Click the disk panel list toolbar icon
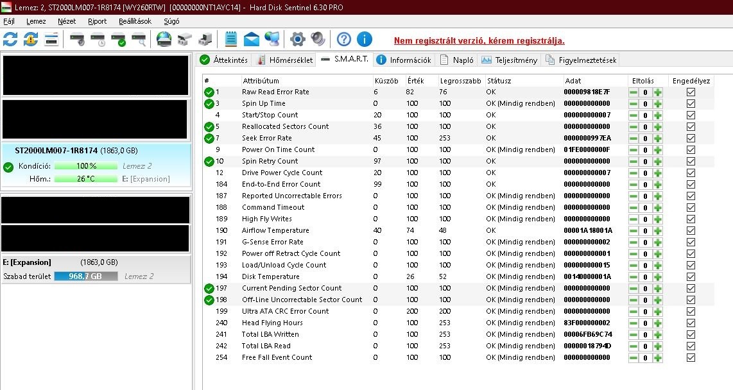 (x=51, y=39)
